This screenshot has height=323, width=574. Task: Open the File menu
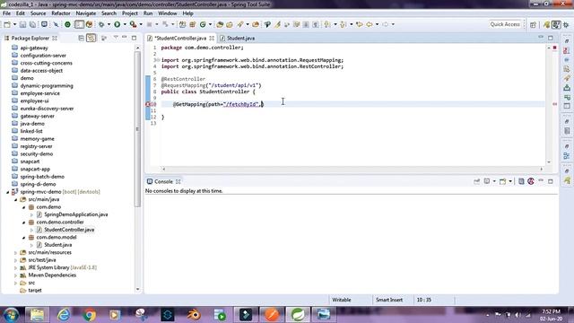tap(6, 13)
